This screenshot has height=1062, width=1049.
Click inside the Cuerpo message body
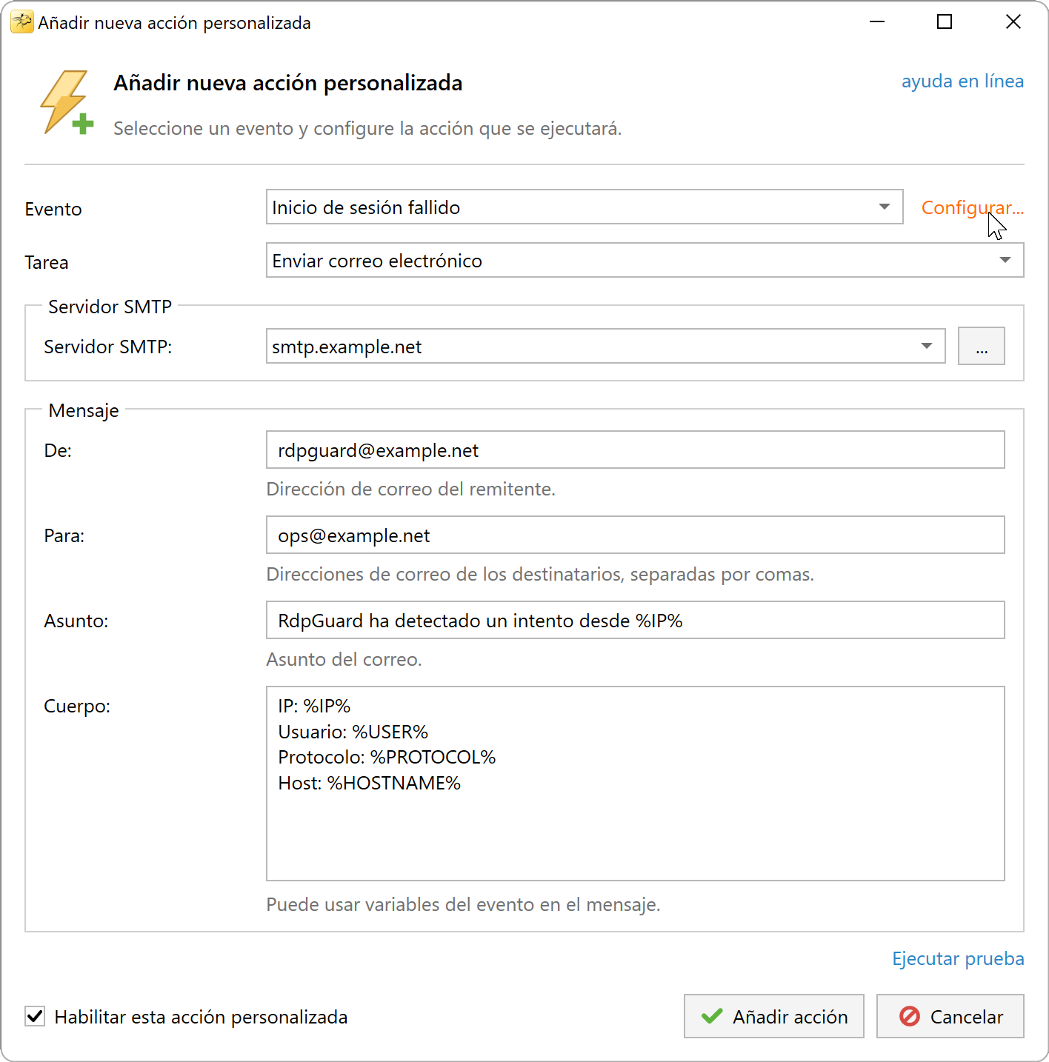pyautogui.click(x=635, y=783)
